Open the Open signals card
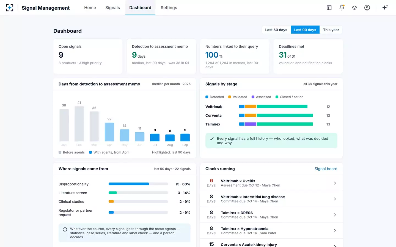396x247 pixels. point(88,56)
